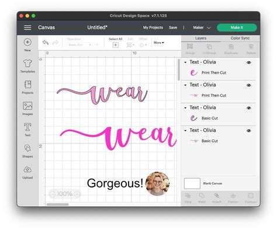This screenshot has height=229, width=277.
Task: Click the Slice tool icon
Action: pos(188,196)
